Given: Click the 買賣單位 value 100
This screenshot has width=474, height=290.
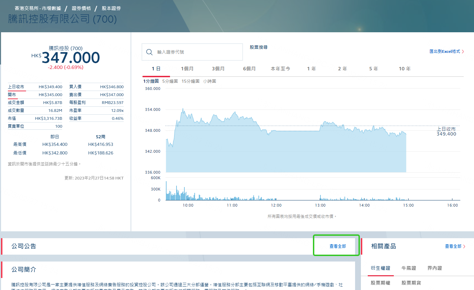Looking at the screenshot, I should 59,126.
